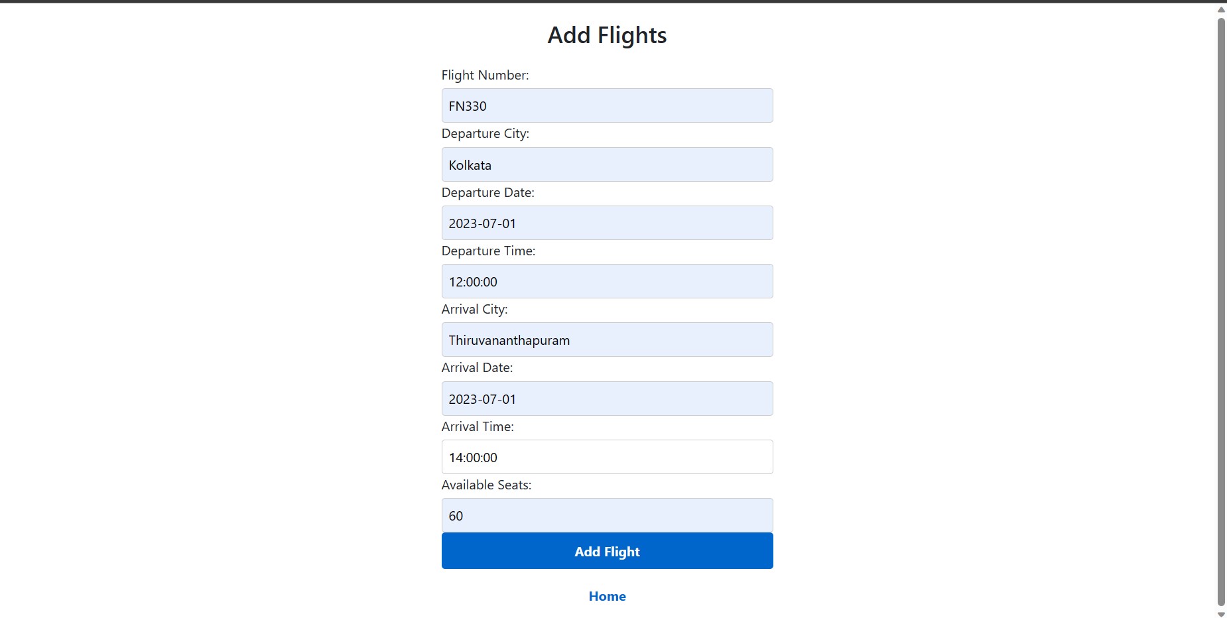This screenshot has height=618, width=1227.
Task: Click the Flight Number input field
Action: pyautogui.click(x=606, y=105)
